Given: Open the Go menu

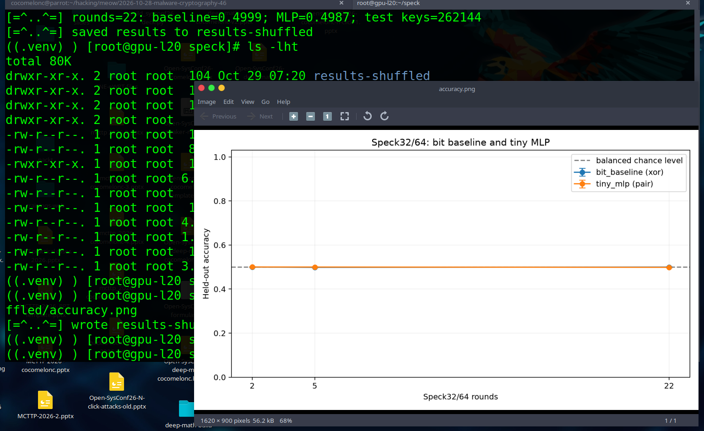Looking at the screenshot, I should 265,102.
